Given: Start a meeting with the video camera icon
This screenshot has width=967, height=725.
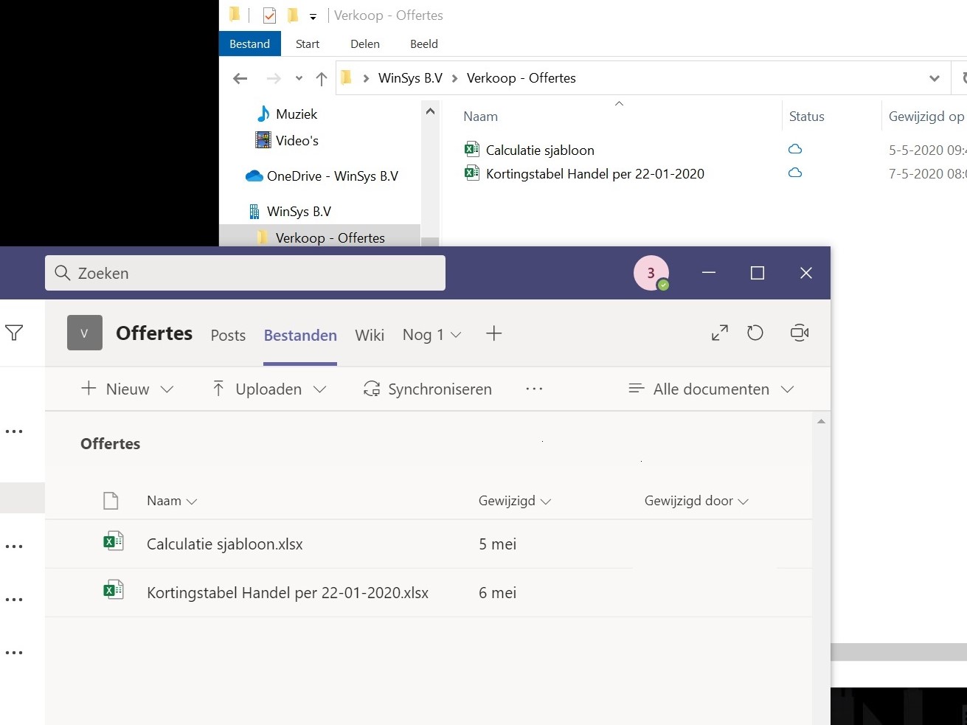Looking at the screenshot, I should 800,333.
